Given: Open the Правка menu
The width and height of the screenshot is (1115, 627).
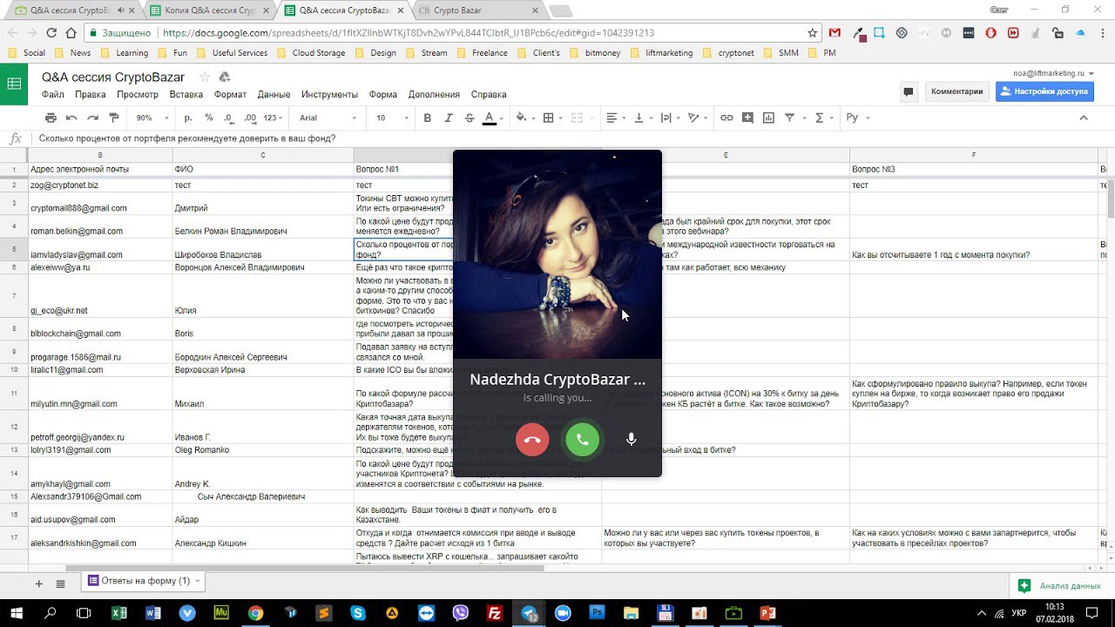Looking at the screenshot, I should click(x=91, y=94).
